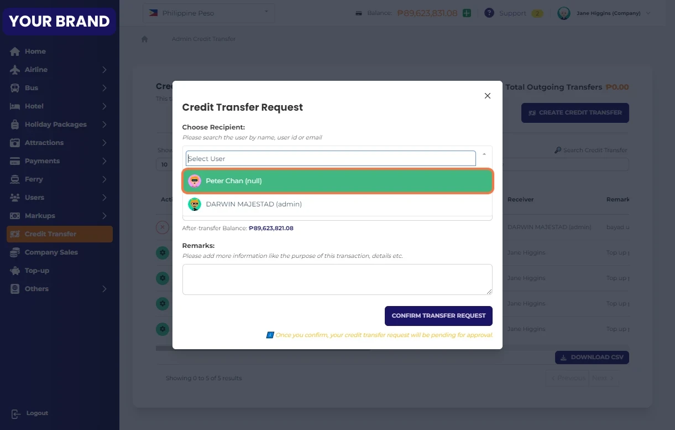
Task: Click the Download CSV button
Action: point(592,358)
